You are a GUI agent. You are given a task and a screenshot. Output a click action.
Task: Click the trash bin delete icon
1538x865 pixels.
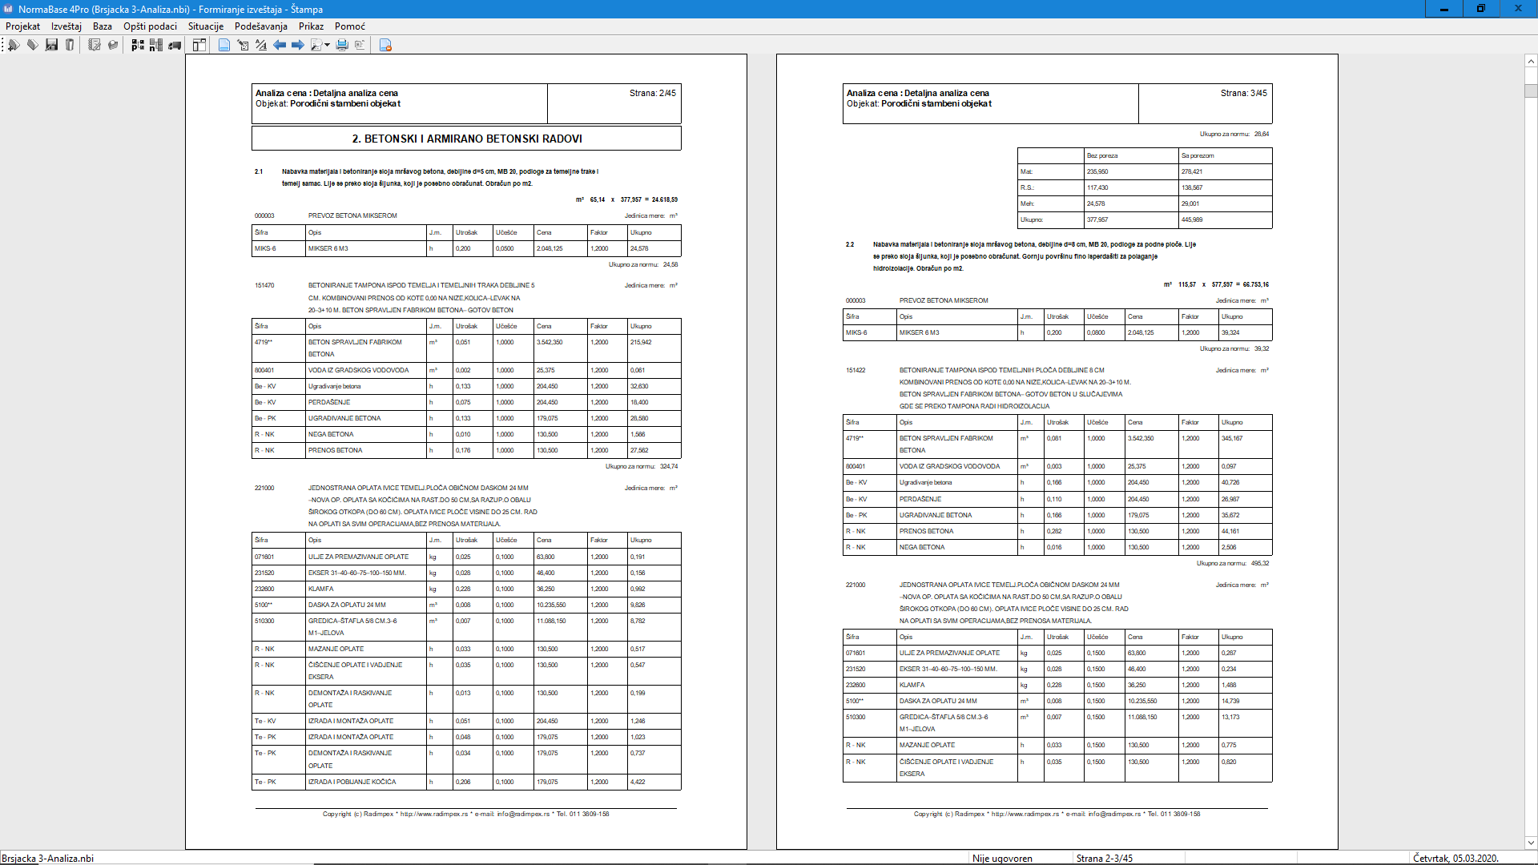point(70,45)
